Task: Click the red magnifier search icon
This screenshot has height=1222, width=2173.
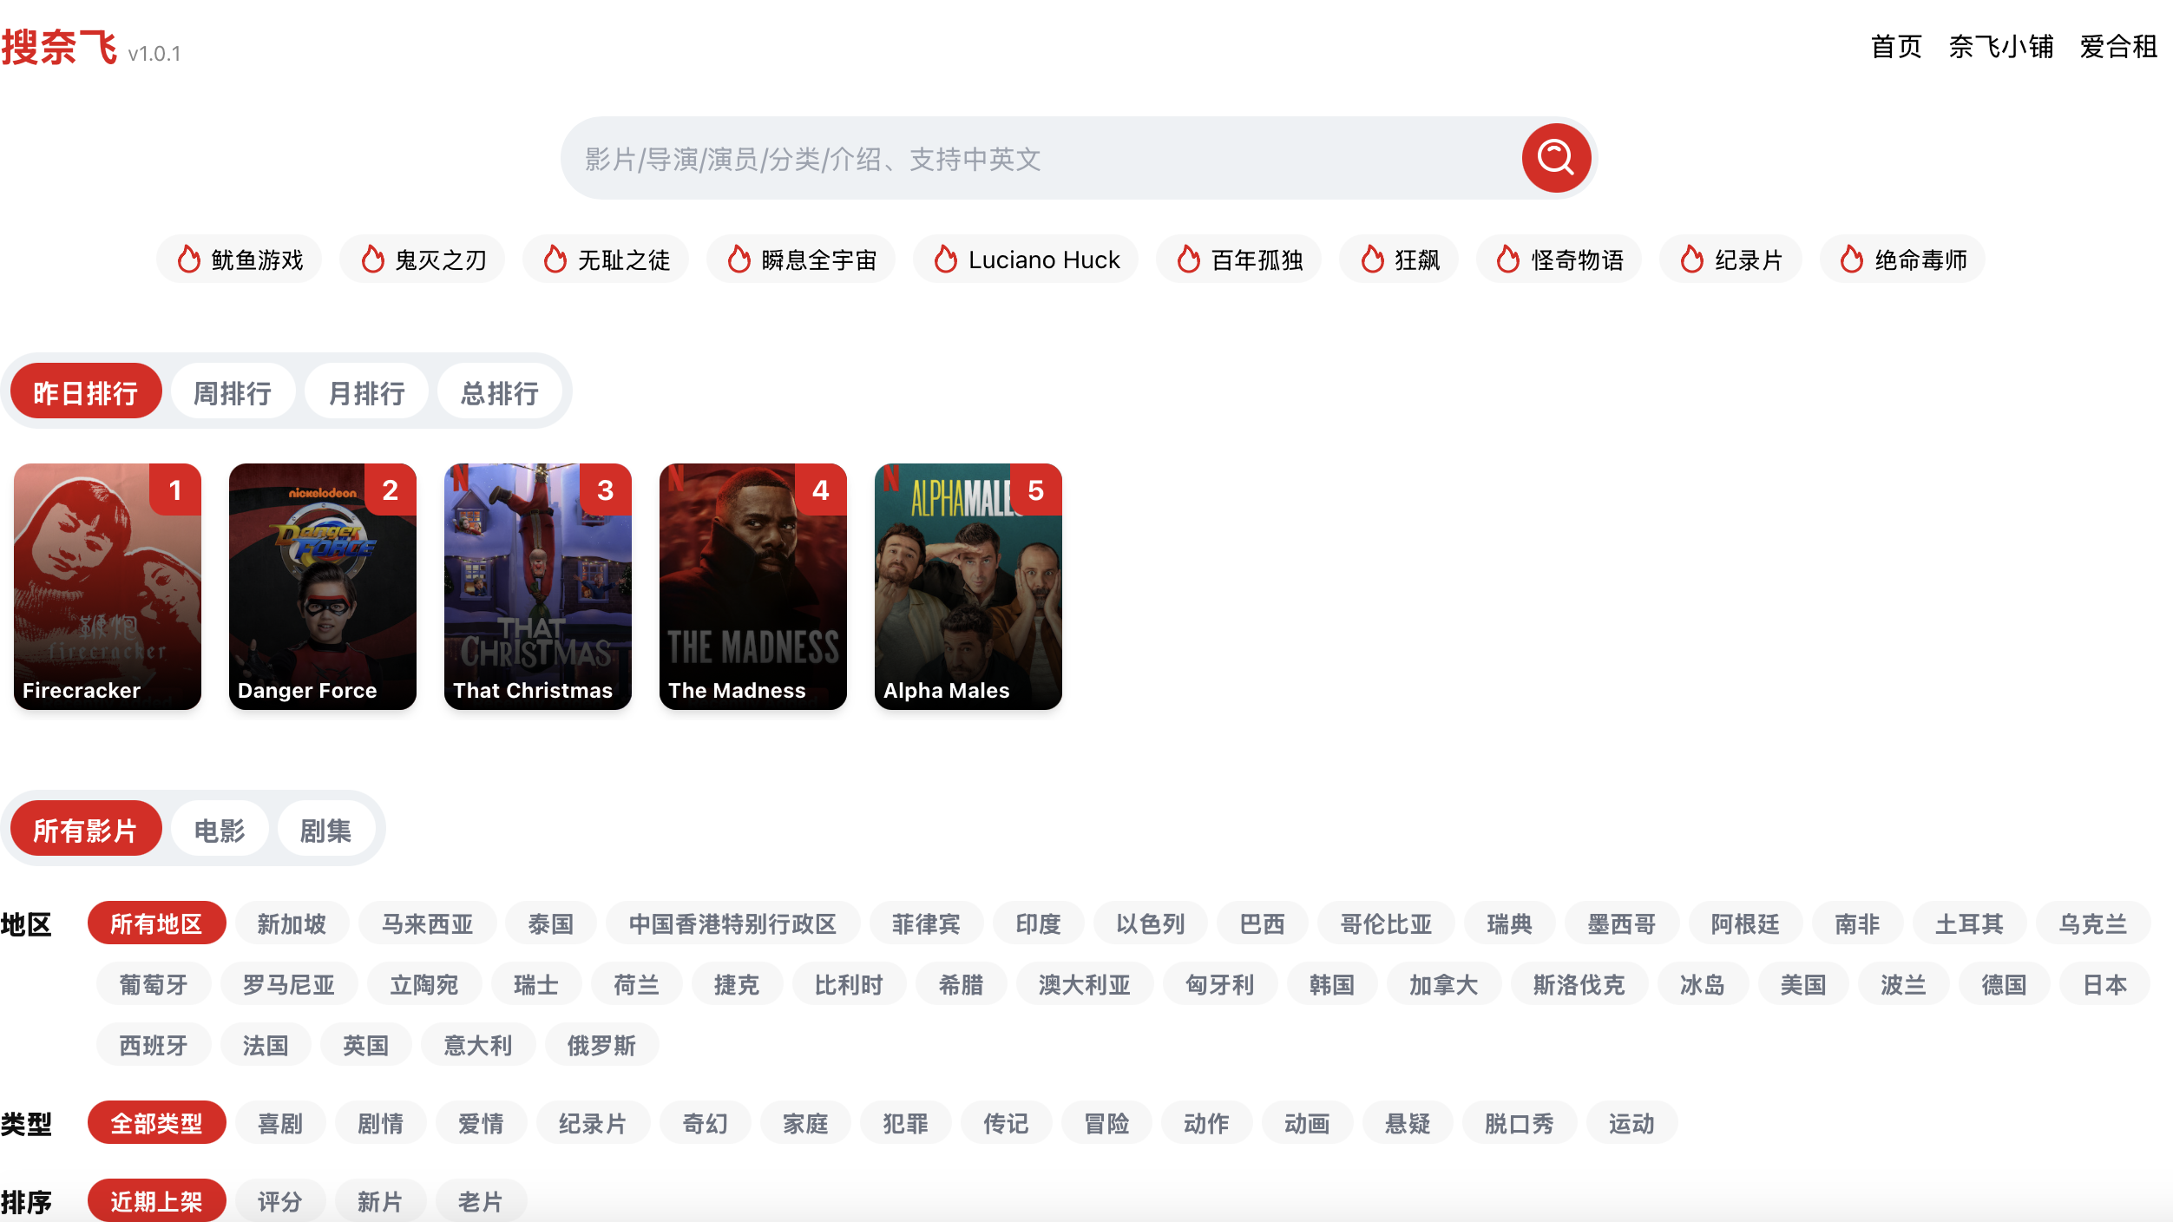Action: click(1555, 158)
